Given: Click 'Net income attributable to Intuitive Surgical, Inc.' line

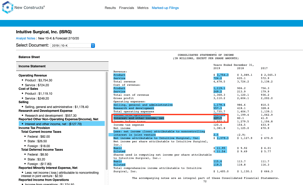Looking at the screenshot, I should 157,138.
